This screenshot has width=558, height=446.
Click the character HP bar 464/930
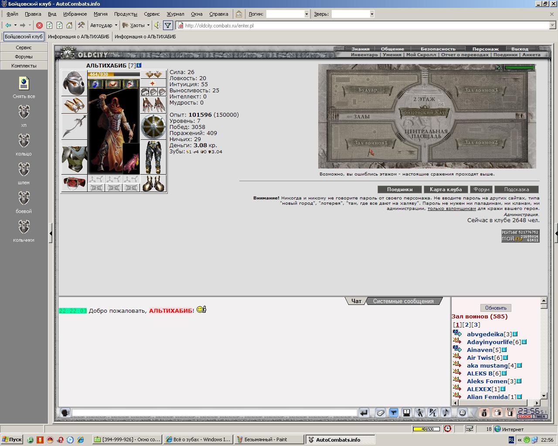pyautogui.click(x=114, y=74)
